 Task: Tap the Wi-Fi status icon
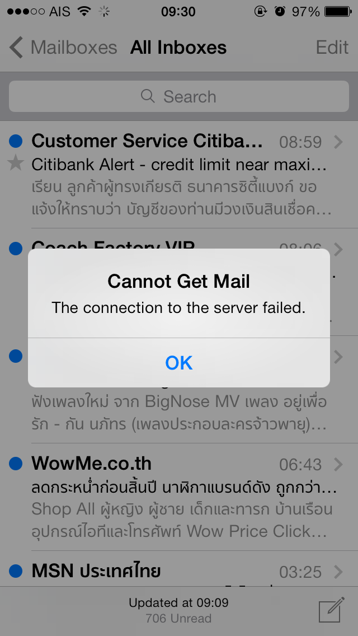point(84,12)
